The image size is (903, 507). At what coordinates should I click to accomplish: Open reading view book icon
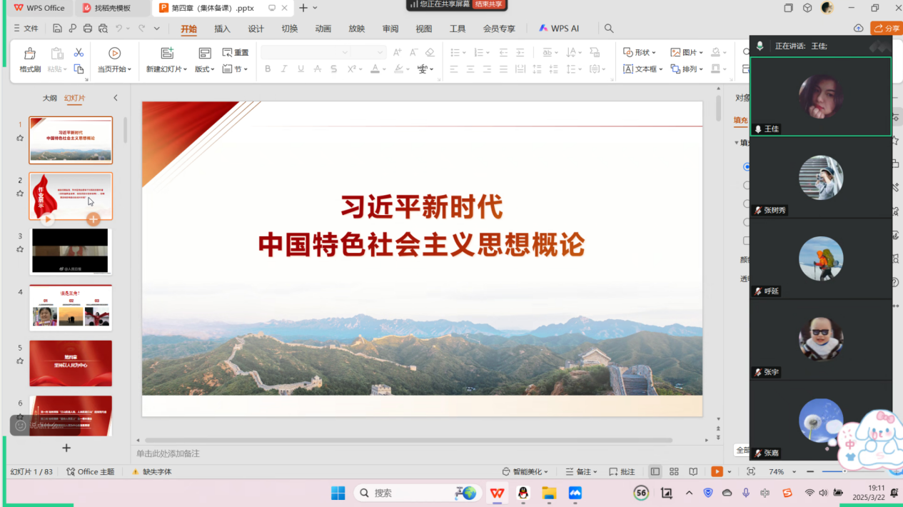[693, 472]
